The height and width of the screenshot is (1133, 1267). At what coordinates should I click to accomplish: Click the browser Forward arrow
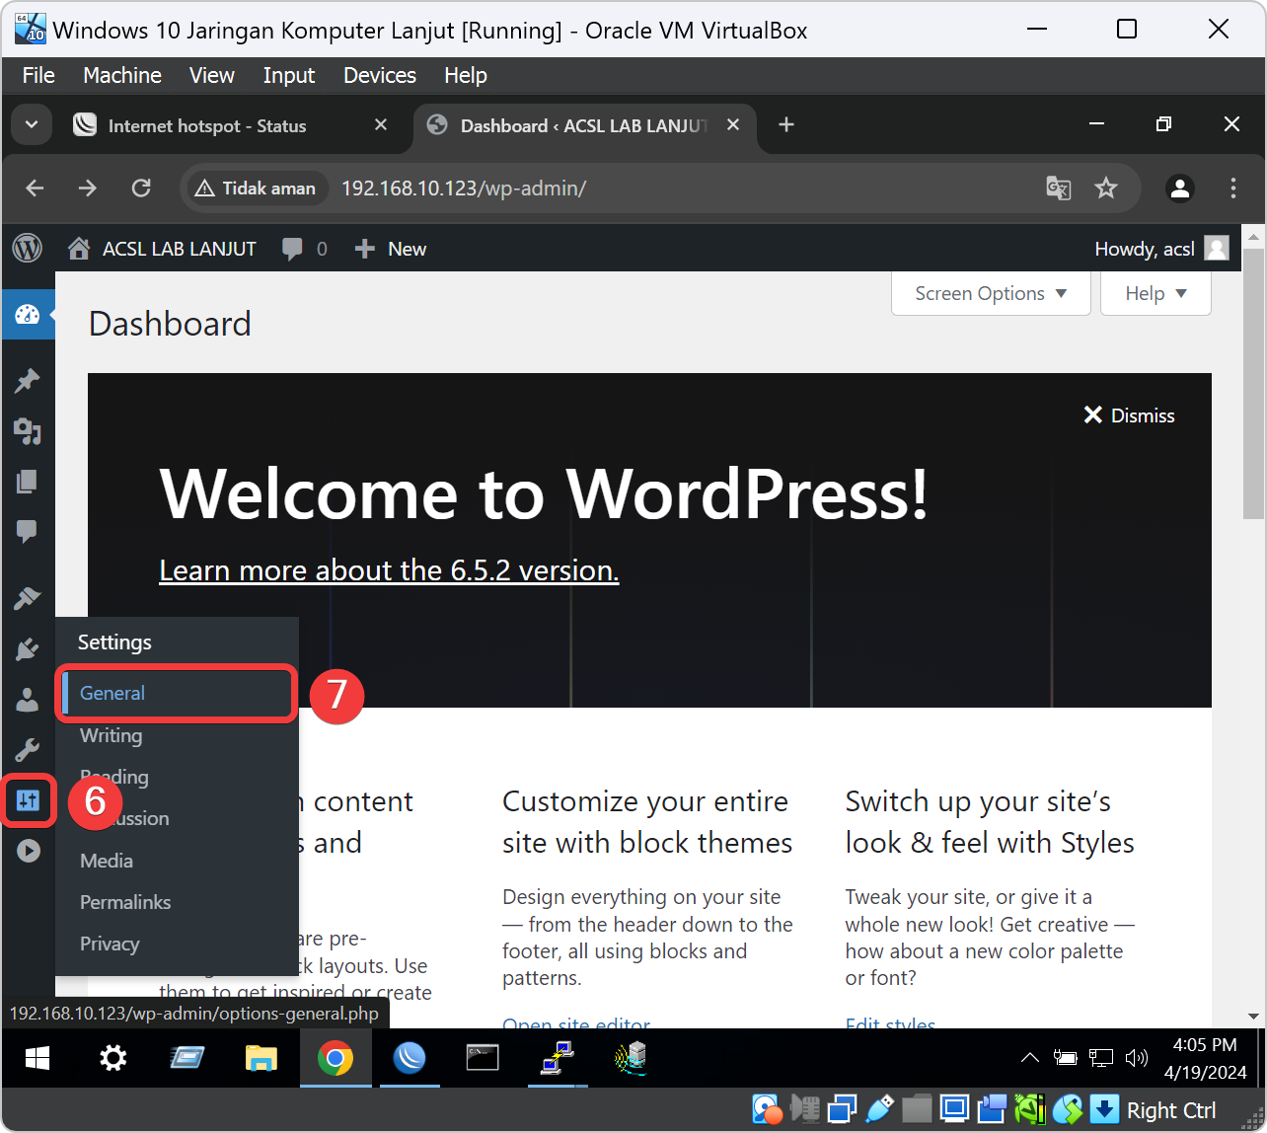[x=88, y=188]
